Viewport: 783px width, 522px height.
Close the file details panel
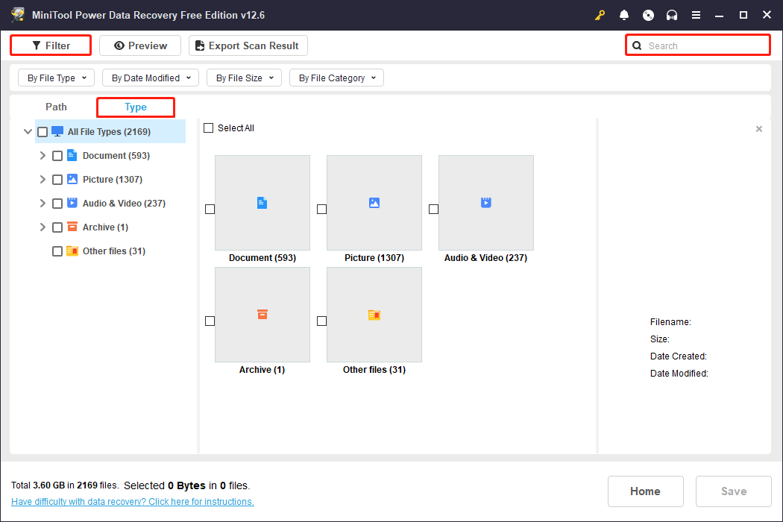(758, 128)
